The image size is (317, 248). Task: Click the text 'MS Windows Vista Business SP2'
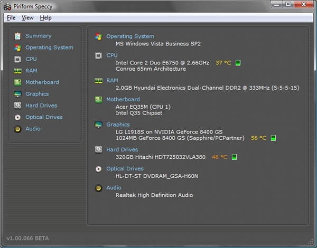(x=158, y=44)
